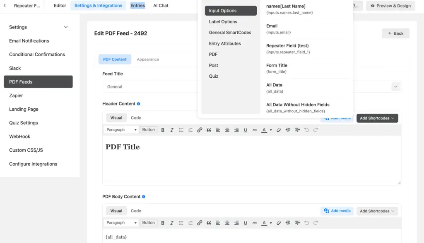Toggle italic in Header Content toolbar

click(x=172, y=130)
